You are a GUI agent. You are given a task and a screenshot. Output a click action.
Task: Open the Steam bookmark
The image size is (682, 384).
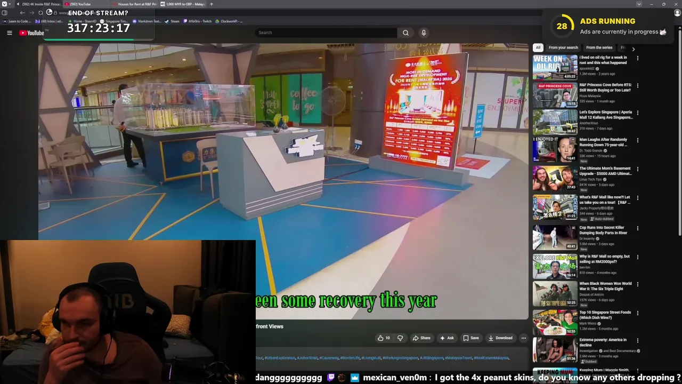[172, 21]
